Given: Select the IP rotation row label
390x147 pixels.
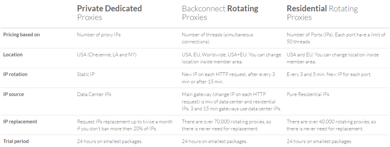Looking at the screenshot, I should (15, 74).
